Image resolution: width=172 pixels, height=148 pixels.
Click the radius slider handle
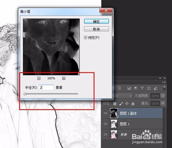pos(25,94)
